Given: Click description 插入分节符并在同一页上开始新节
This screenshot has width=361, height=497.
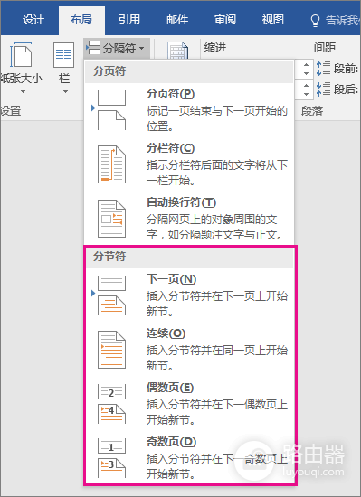Looking at the screenshot, I should [x=217, y=358].
